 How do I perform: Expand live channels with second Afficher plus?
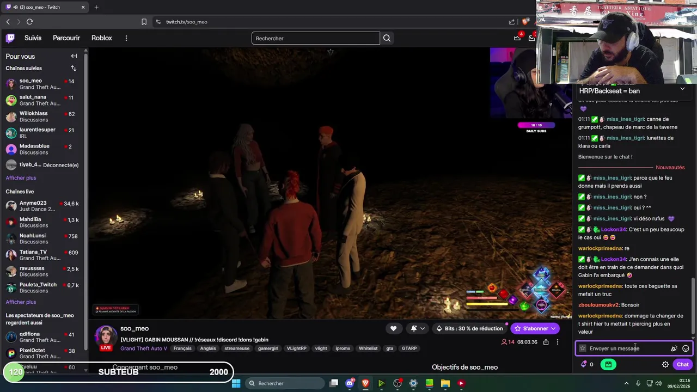coord(21,302)
